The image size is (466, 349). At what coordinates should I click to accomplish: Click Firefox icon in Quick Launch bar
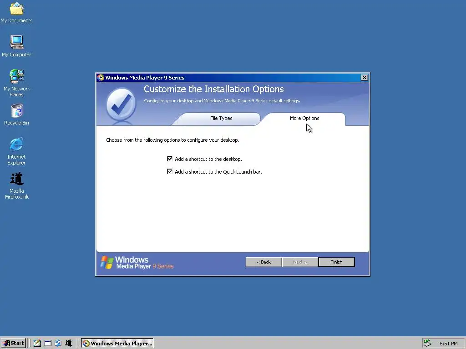tap(69, 344)
